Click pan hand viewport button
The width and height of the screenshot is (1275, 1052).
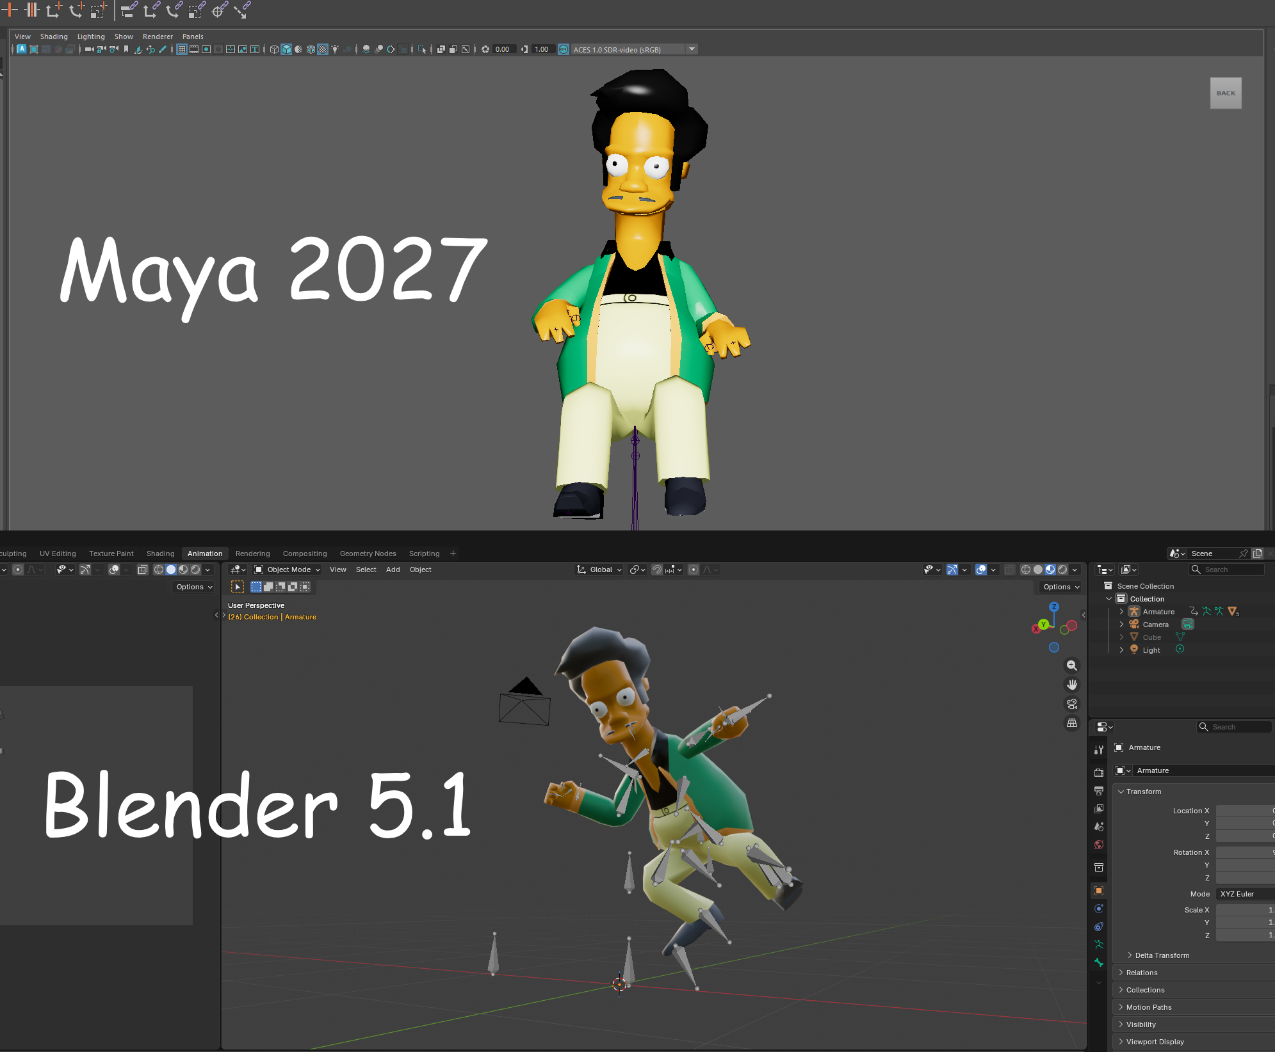(1071, 685)
